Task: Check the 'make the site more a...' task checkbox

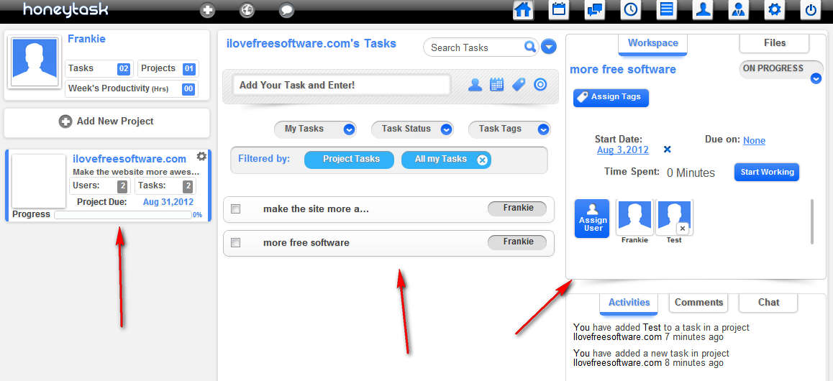Action: (235, 209)
